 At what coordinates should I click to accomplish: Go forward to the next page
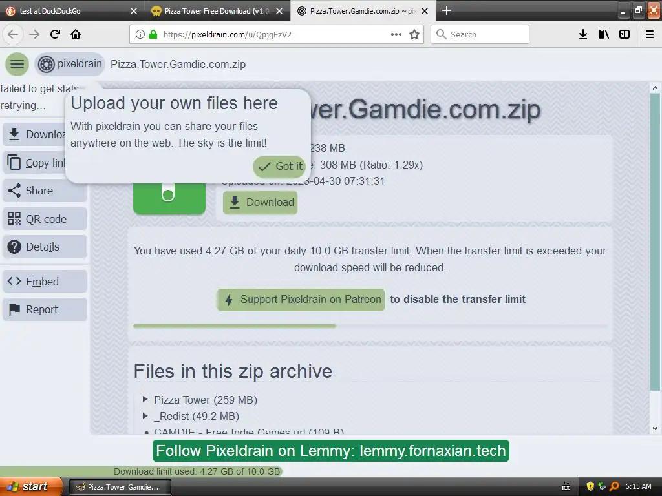point(34,34)
